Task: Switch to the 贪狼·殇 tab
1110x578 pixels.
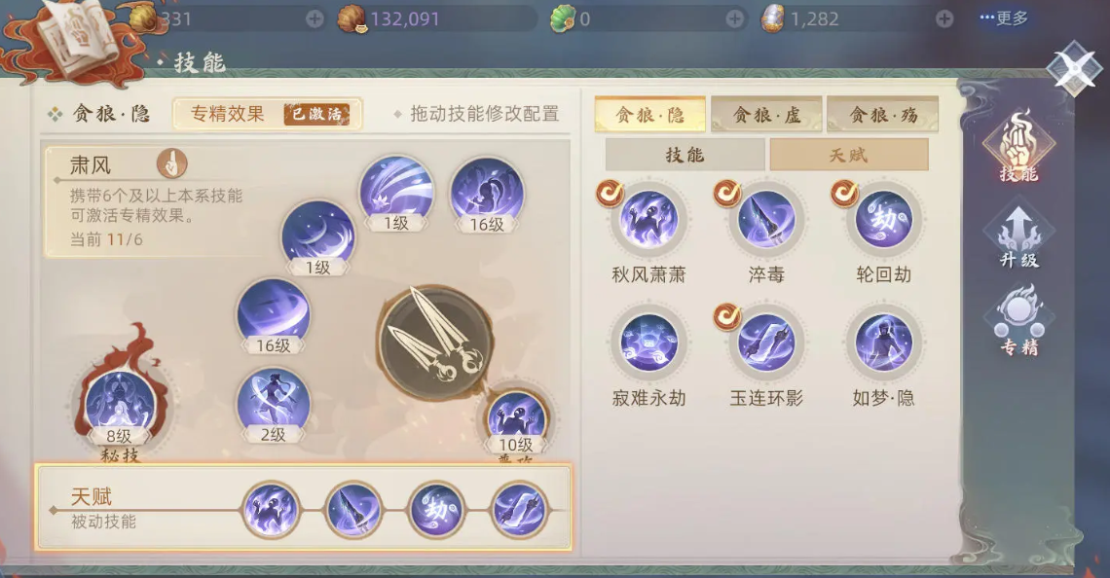Action: (883, 114)
